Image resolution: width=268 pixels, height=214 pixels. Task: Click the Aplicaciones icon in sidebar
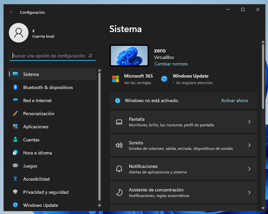15,127
